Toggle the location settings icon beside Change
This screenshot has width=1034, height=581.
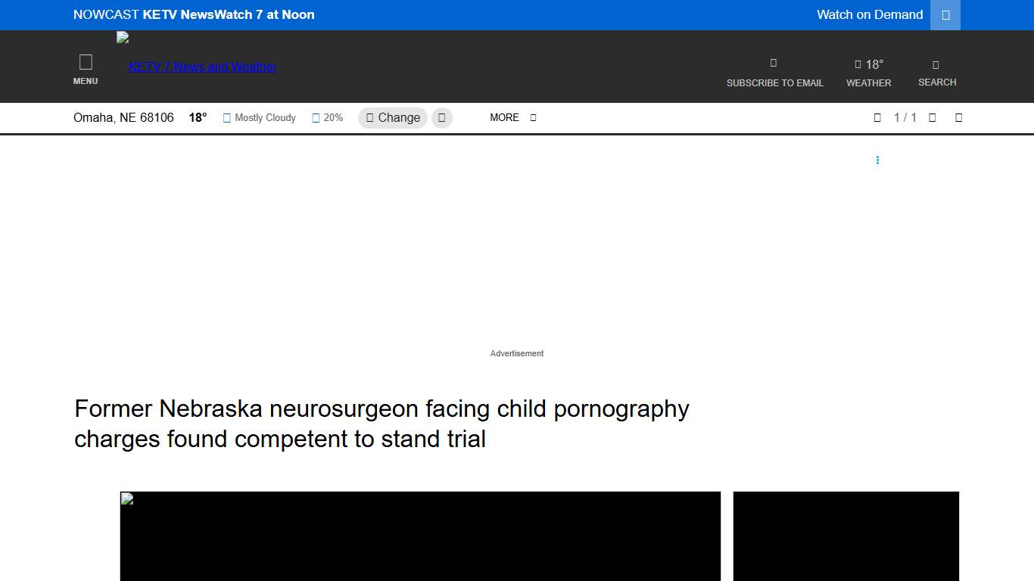(441, 117)
